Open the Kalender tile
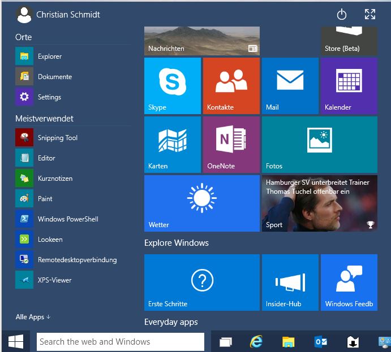 tap(349, 86)
